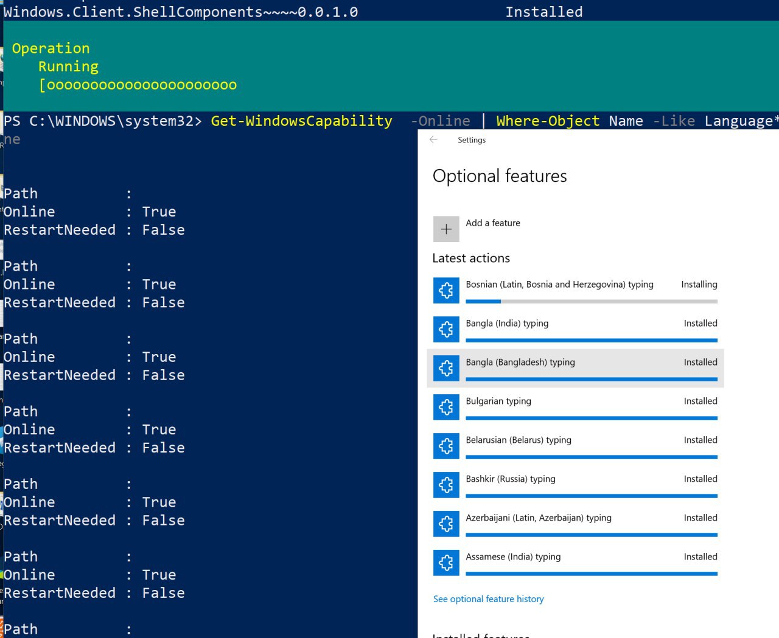Click the Bashkir (Russia) typing puzzle icon
Viewport: 779px width, 638px height.
click(446, 485)
